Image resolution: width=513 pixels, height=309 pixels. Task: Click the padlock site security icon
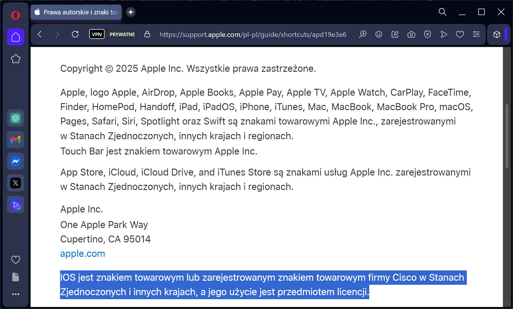(147, 34)
